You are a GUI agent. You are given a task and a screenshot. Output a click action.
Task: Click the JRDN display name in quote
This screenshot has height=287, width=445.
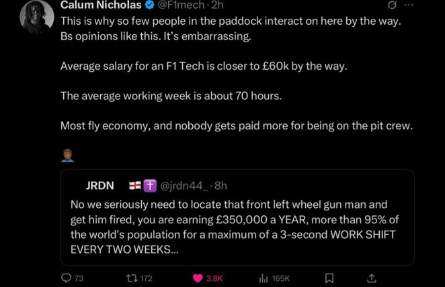100,185
